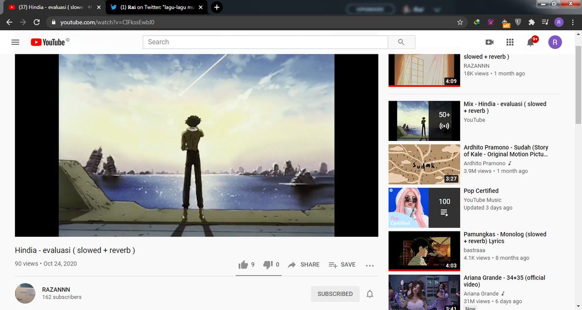This screenshot has height=310, width=582.
Task: Close the Rai on Twitter tab
Action: tap(201, 7)
